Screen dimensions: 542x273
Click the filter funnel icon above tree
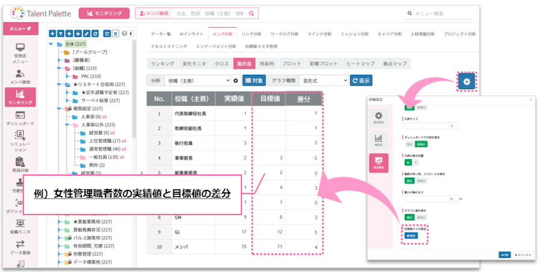click(61, 34)
